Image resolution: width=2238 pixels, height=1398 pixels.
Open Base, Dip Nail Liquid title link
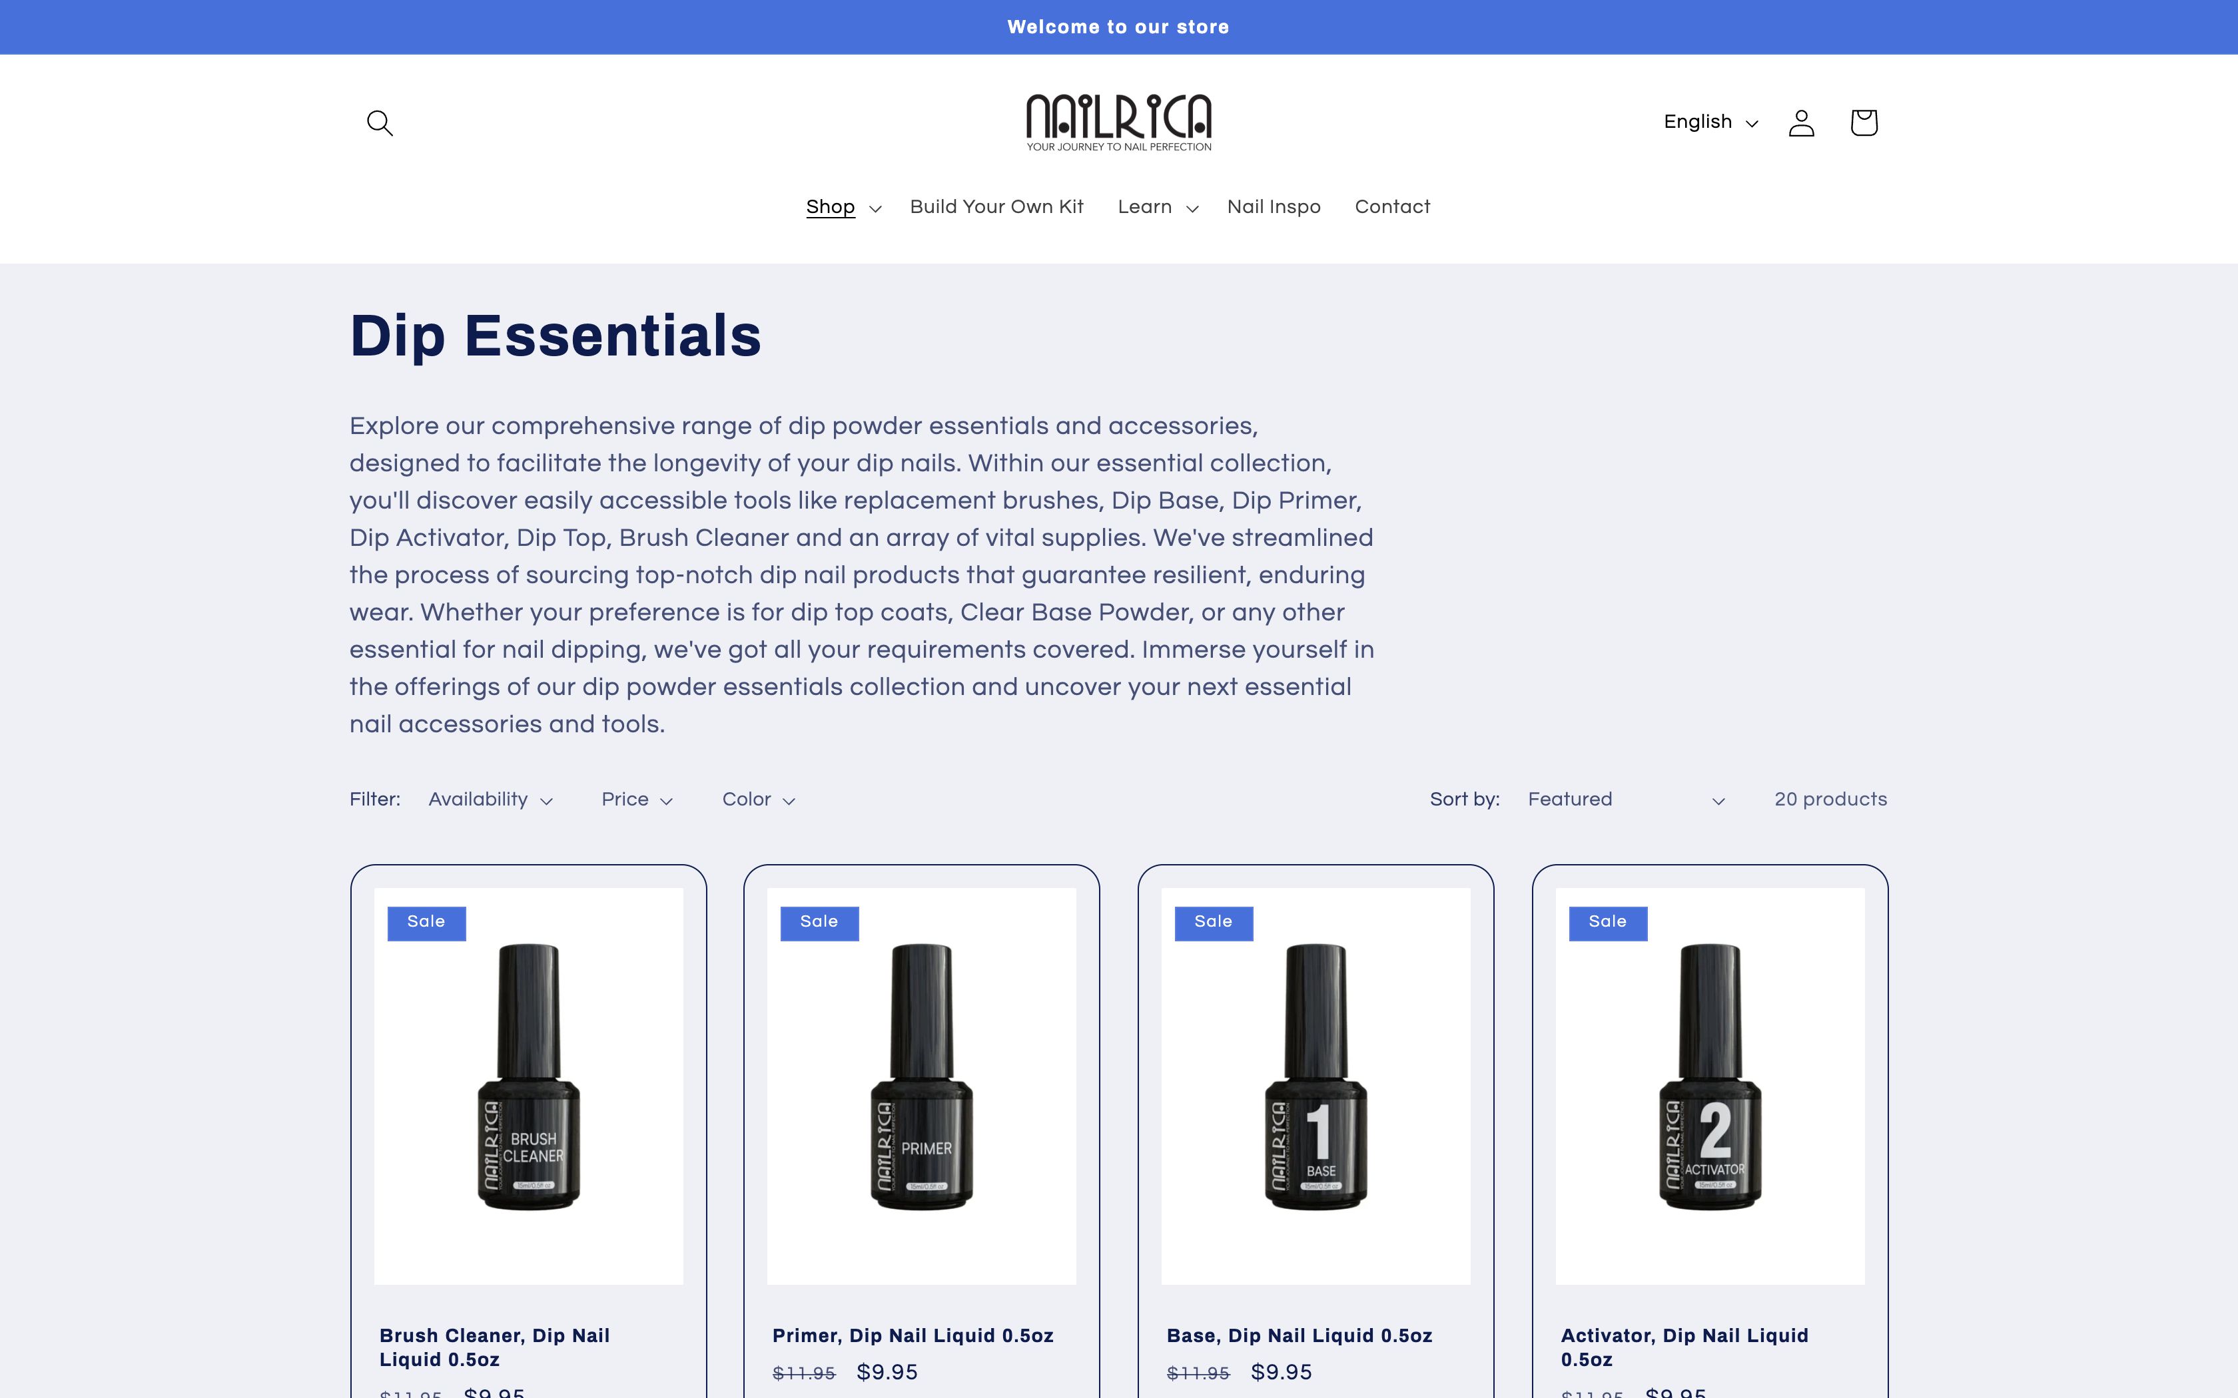pyautogui.click(x=1300, y=1335)
